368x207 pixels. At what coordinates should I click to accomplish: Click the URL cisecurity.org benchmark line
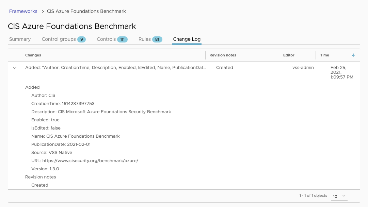[85, 160]
